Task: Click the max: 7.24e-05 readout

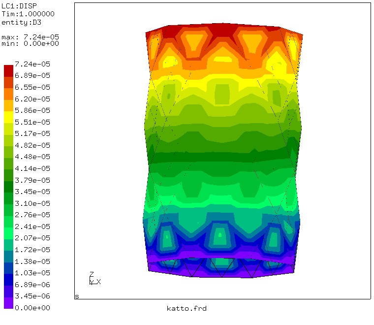Action: tap(31, 37)
